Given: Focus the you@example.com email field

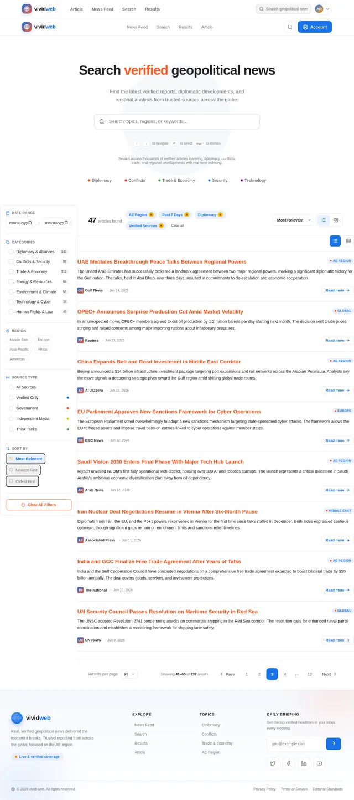Looking at the screenshot, I should tap(296, 743).
